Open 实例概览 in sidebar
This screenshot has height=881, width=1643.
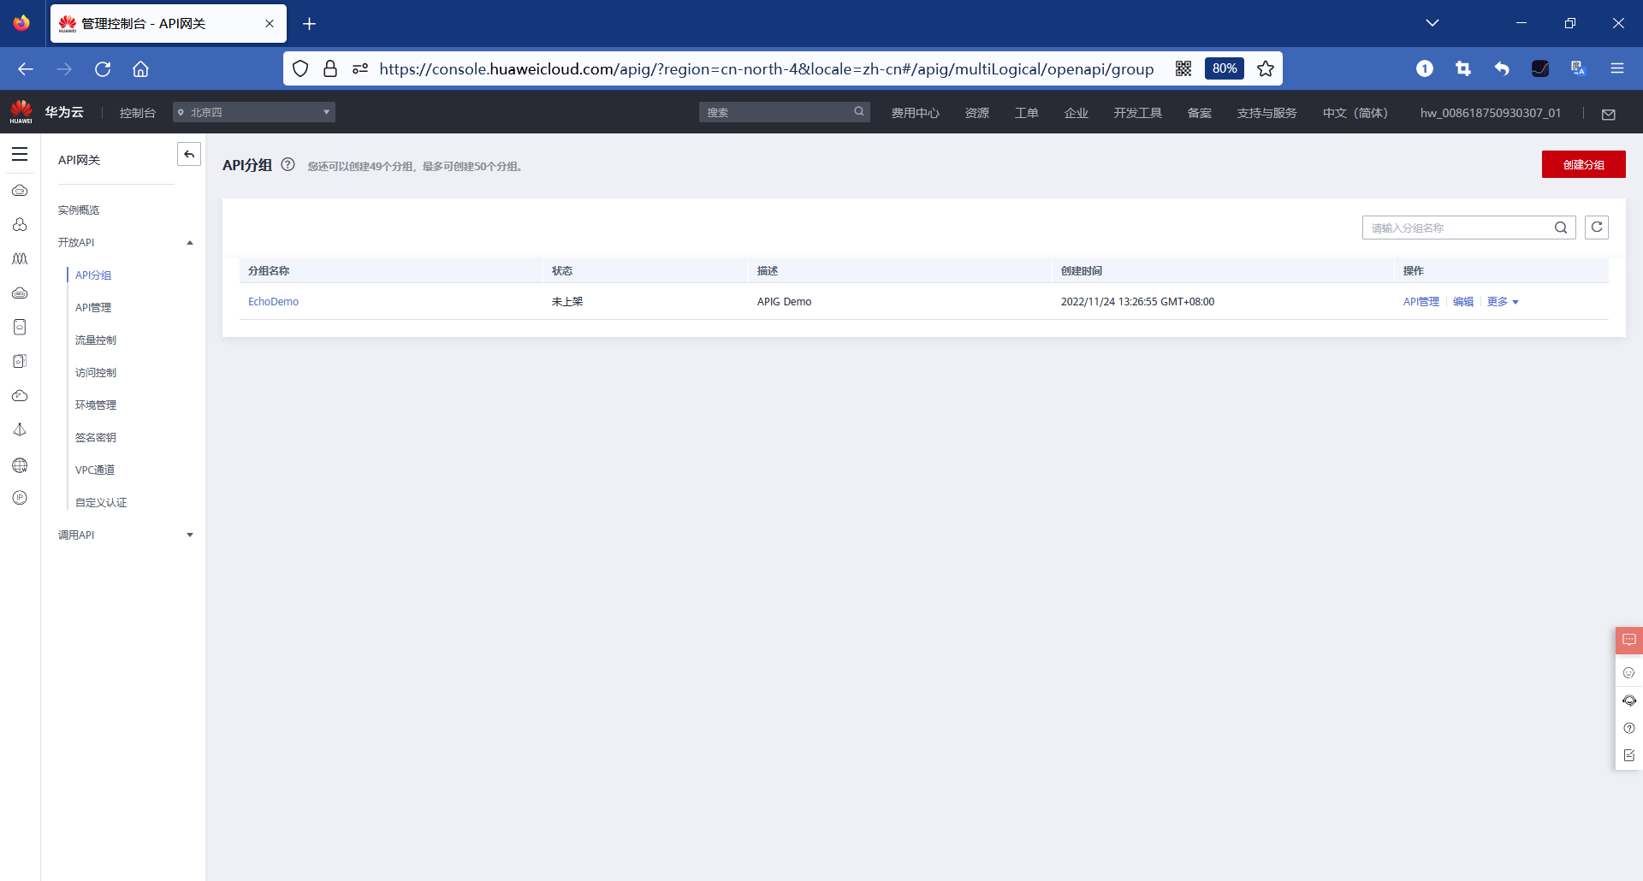pyautogui.click(x=79, y=210)
